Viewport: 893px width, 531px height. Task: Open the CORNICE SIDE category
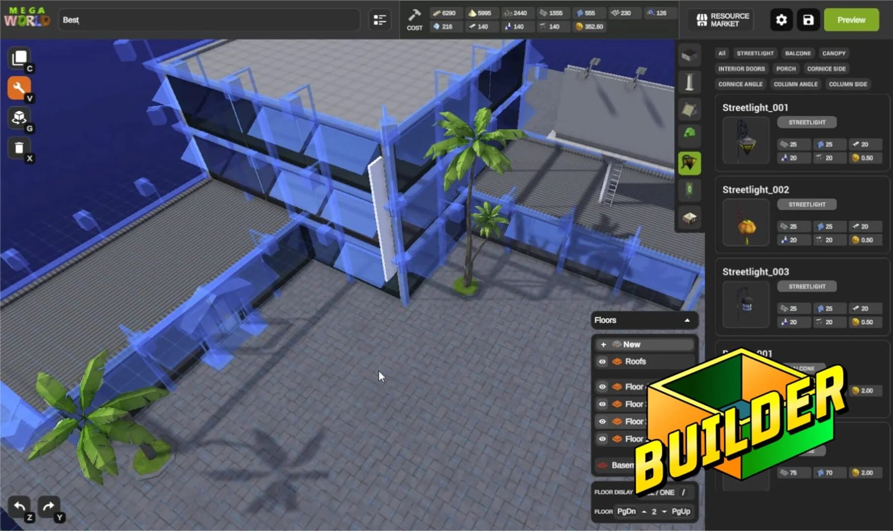coord(826,68)
